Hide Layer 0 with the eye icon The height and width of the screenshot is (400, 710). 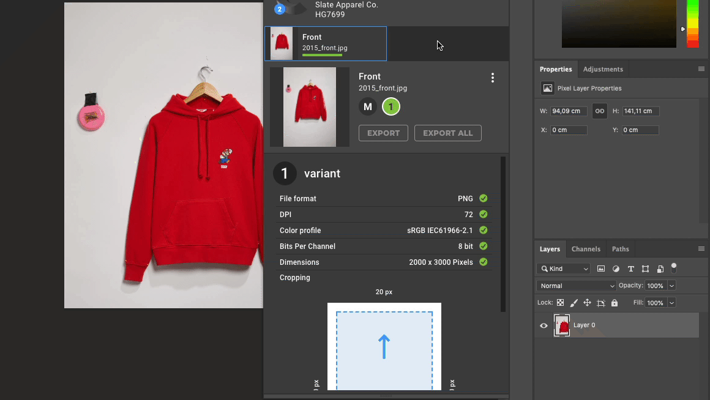click(544, 325)
